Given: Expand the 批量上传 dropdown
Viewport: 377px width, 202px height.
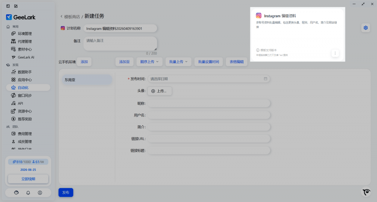Looking at the screenshot, I should (178, 62).
